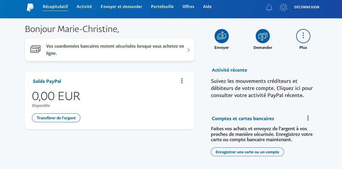Open the Offres menu item
Screen dimensions: 342x169
click(x=189, y=7)
